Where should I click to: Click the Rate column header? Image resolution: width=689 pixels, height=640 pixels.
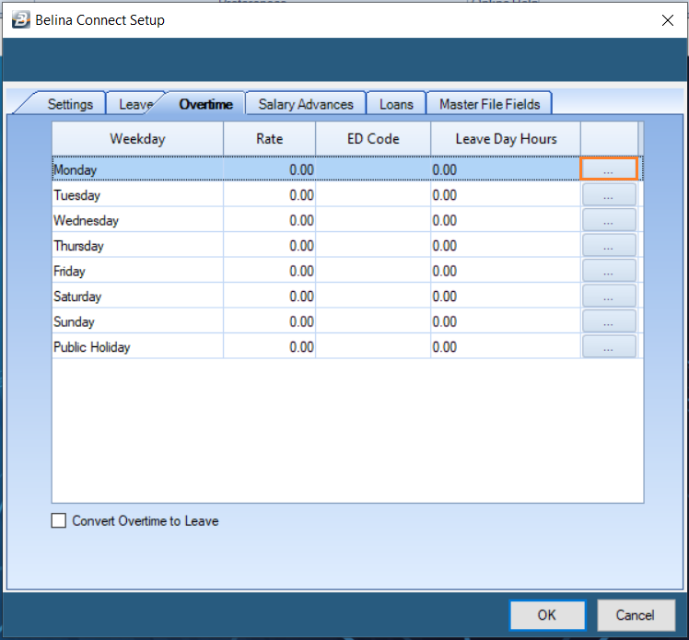pyautogui.click(x=269, y=139)
